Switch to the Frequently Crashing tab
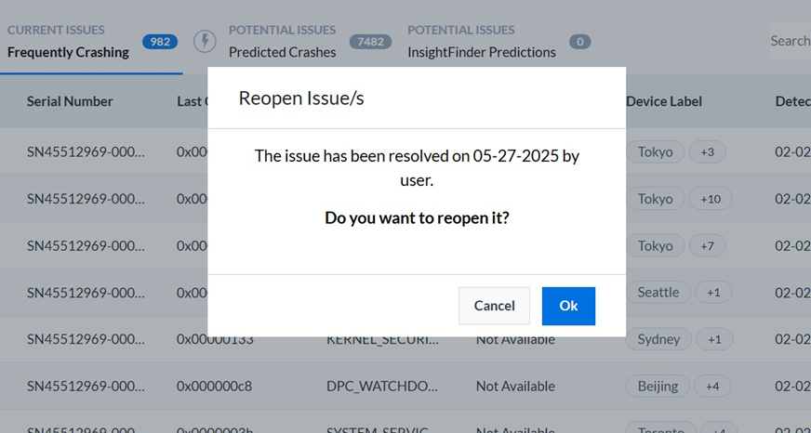 pyautogui.click(x=68, y=52)
